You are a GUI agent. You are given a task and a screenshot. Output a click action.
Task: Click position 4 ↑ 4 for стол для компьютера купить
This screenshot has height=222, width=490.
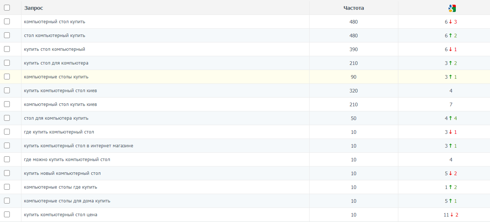click(451, 118)
